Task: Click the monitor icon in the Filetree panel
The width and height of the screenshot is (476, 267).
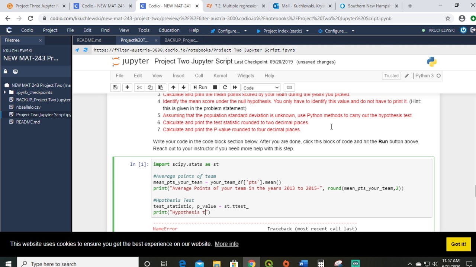Action: pos(15,71)
